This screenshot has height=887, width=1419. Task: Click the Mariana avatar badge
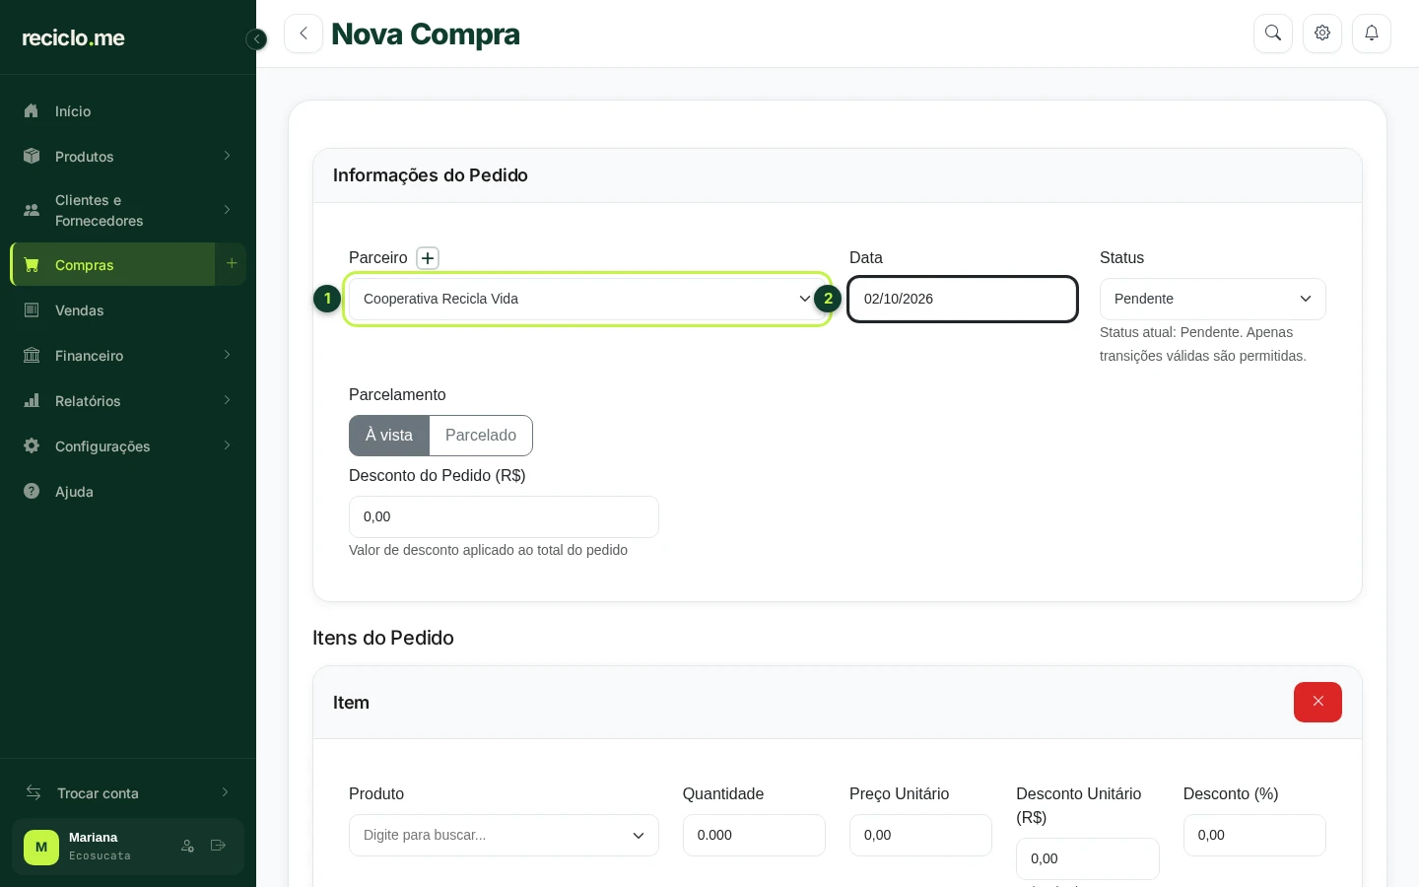41,847
